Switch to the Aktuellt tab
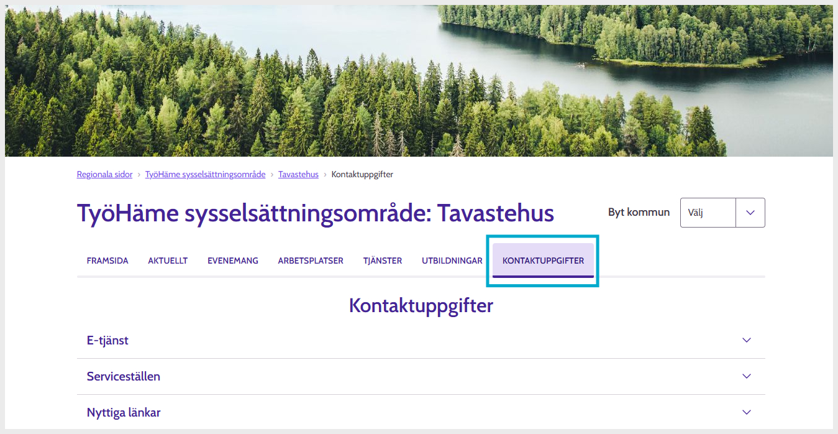Viewport: 838px width, 434px height. pyautogui.click(x=168, y=261)
